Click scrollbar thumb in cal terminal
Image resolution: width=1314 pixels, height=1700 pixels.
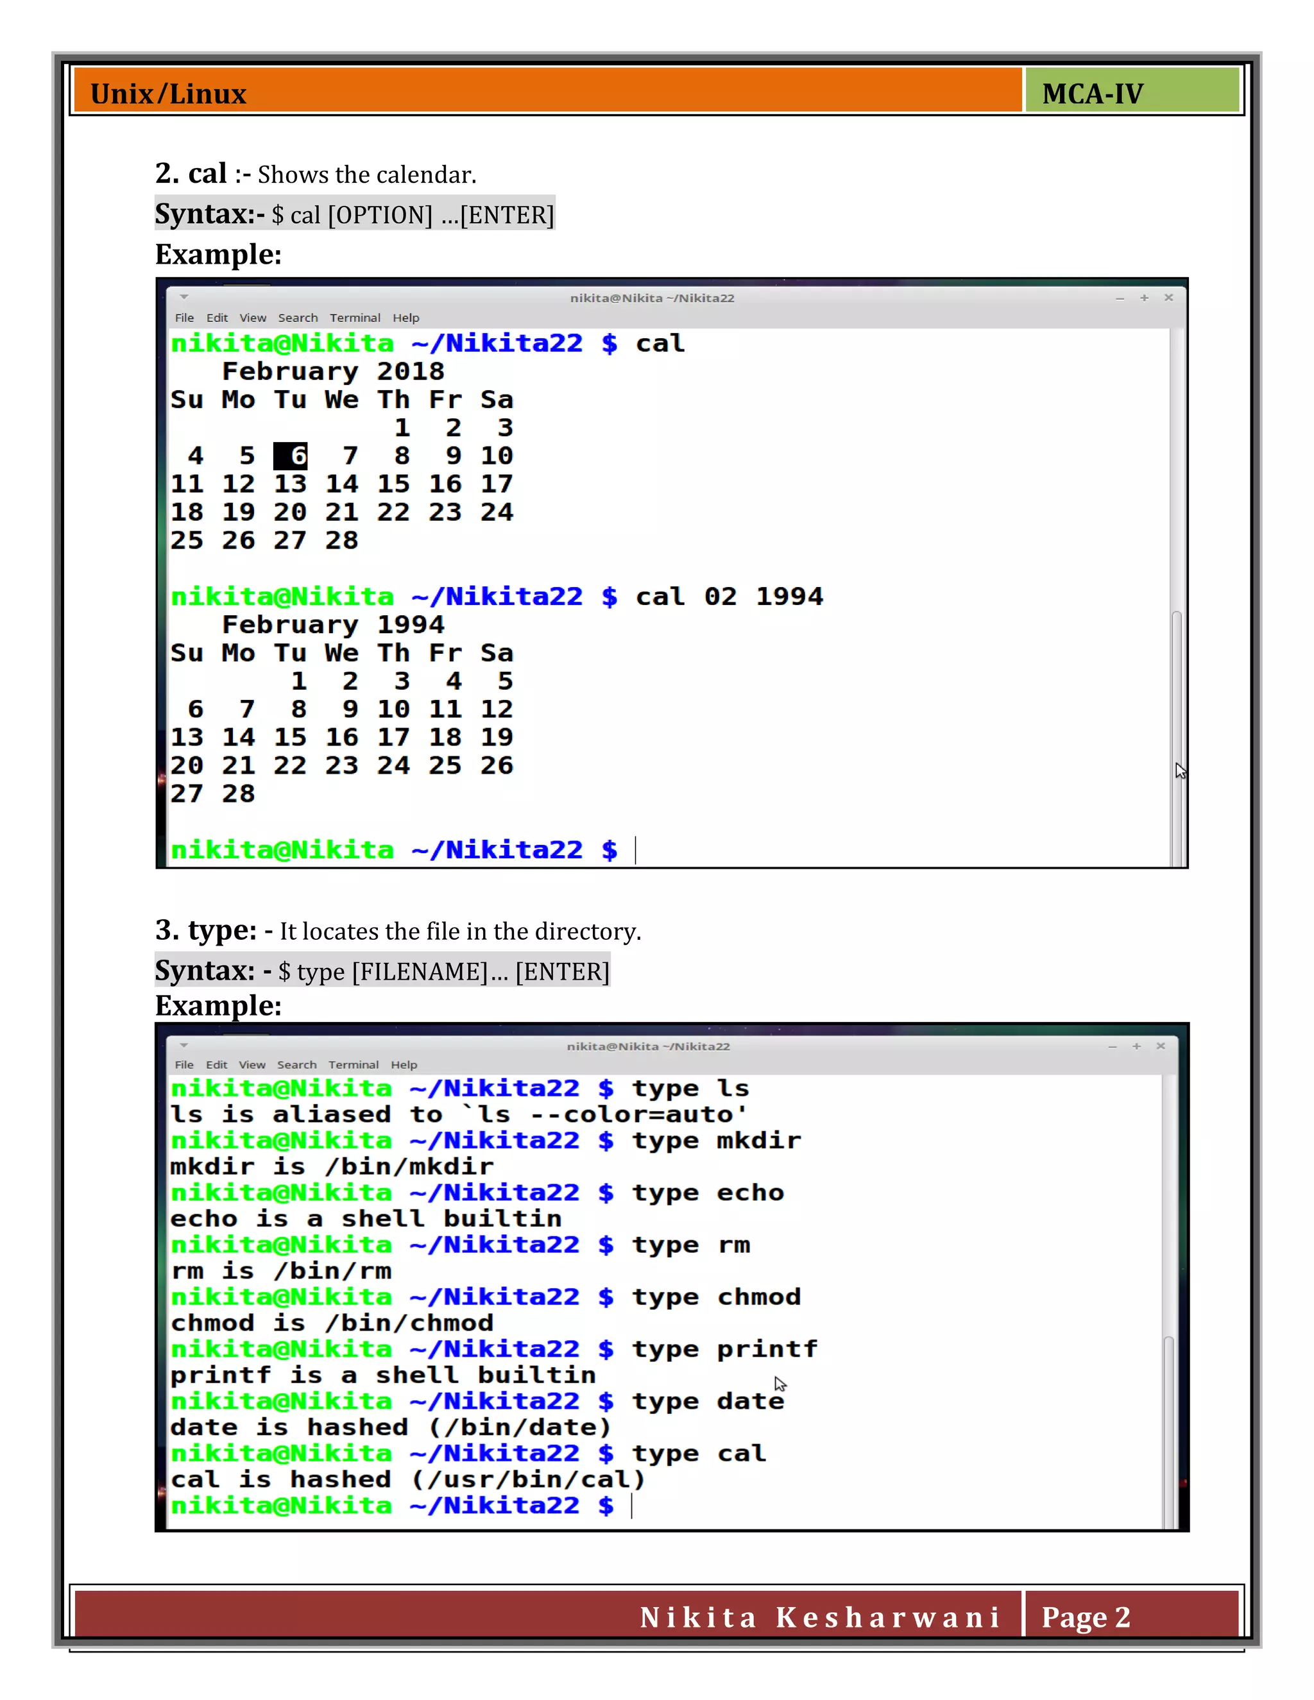pos(1177,738)
